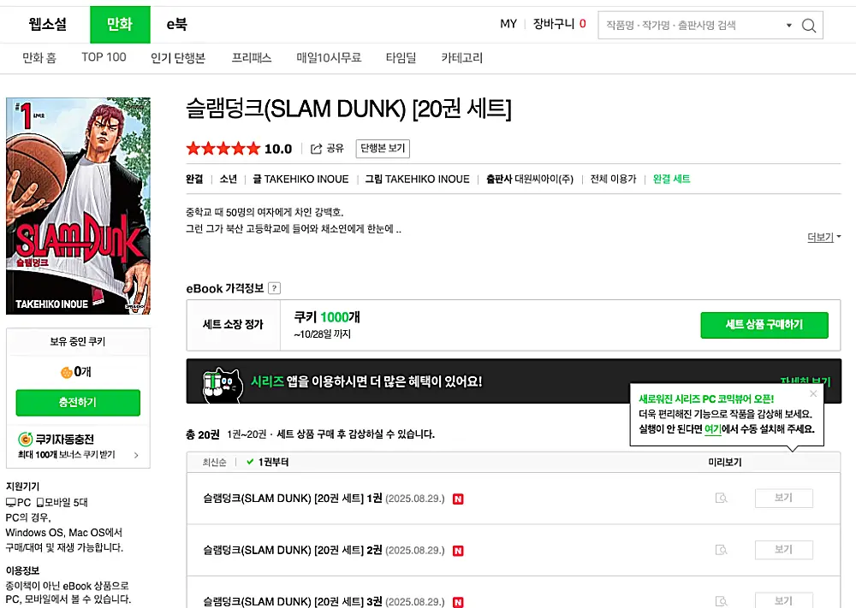Viewport: 856px width, 608px height.
Task: Click the N badge on 1권
Action: [458, 499]
